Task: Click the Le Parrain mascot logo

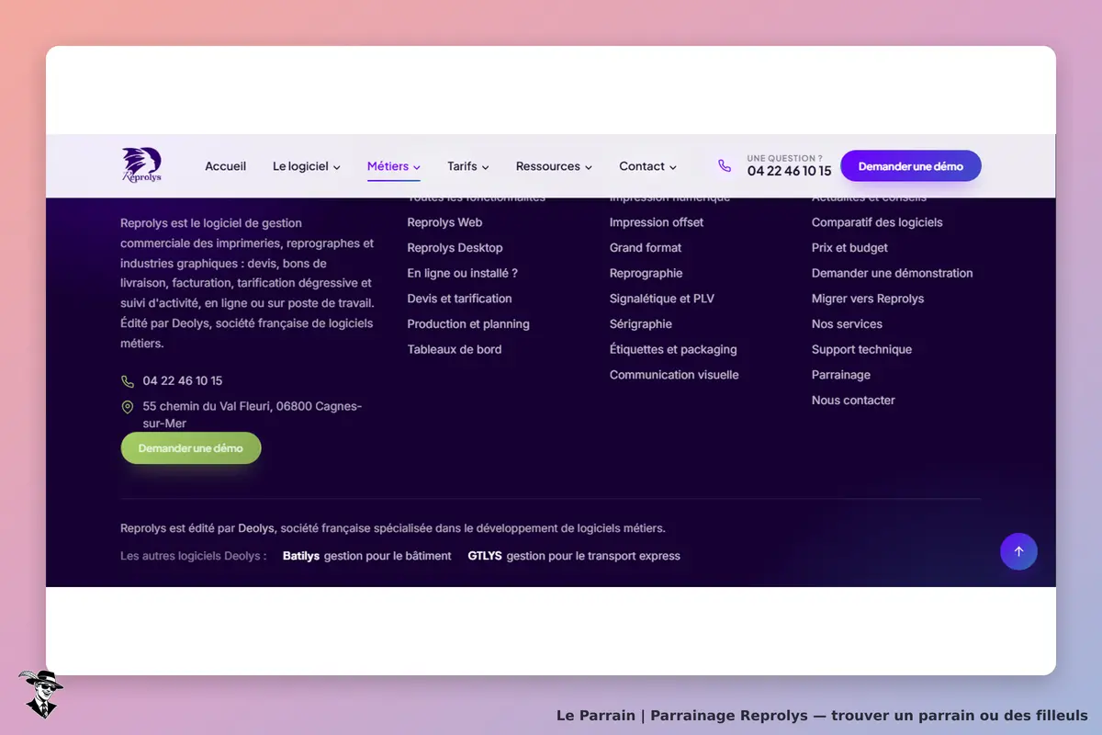Action: click(40, 694)
